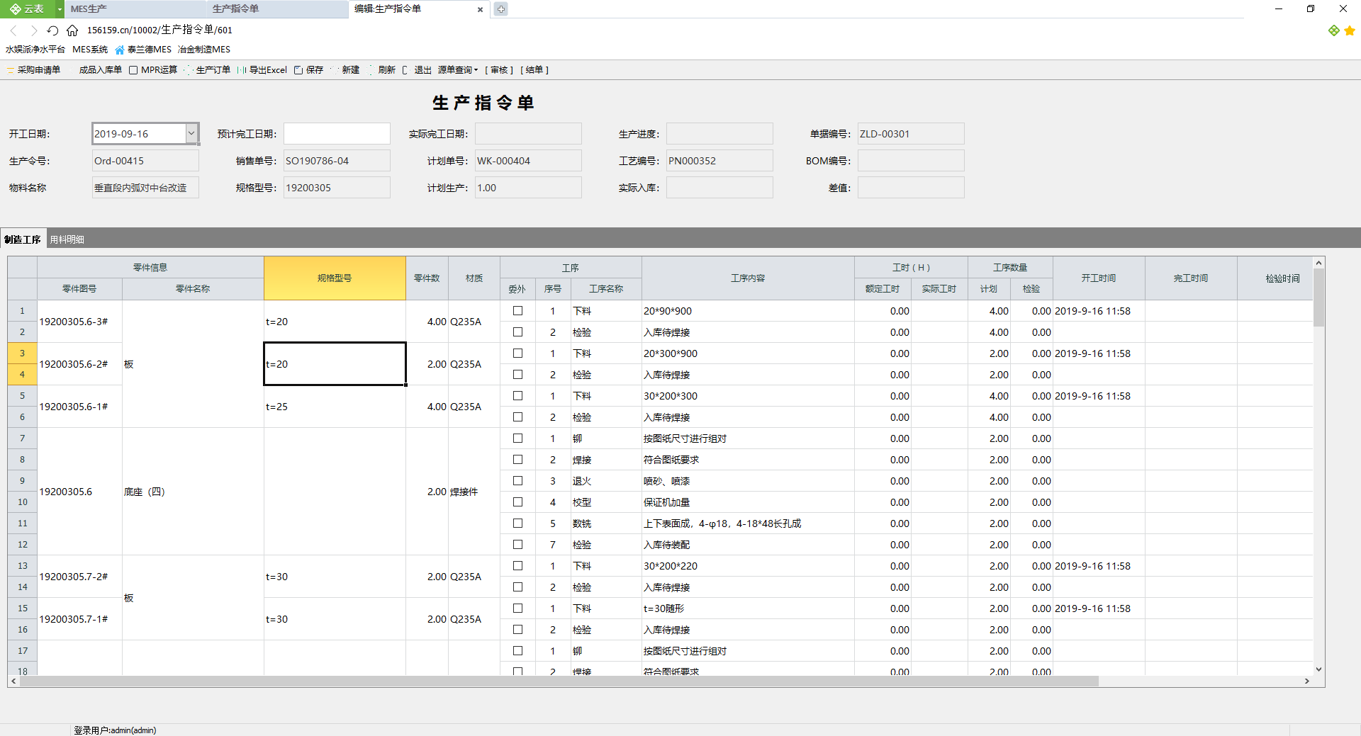The width and height of the screenshot is (1361, 736).
Task: Toggle 委外 checkbox in row 7
Action: coord(517,438)
